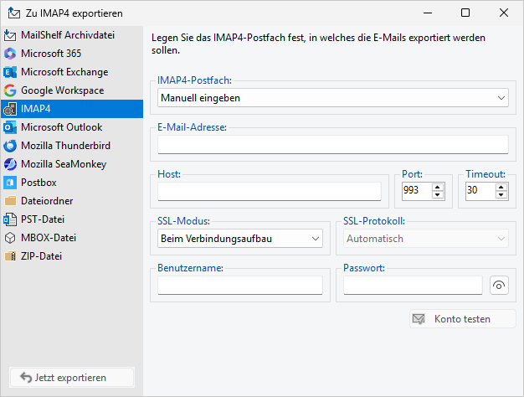Viewport: 524px width, 397px height.
Task: Select MailShelf Archivdatei export option
Action: pos(67,35)
